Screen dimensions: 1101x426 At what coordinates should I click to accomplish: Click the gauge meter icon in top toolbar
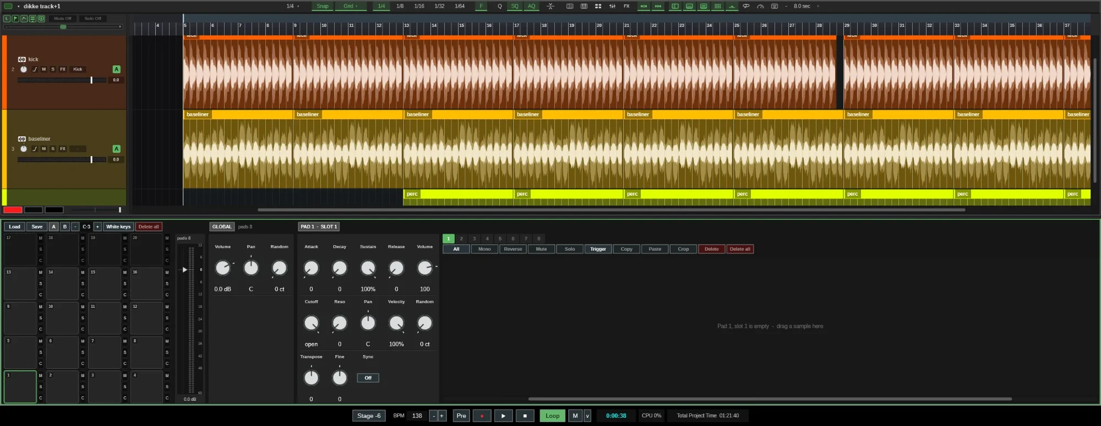coord(760,6)
